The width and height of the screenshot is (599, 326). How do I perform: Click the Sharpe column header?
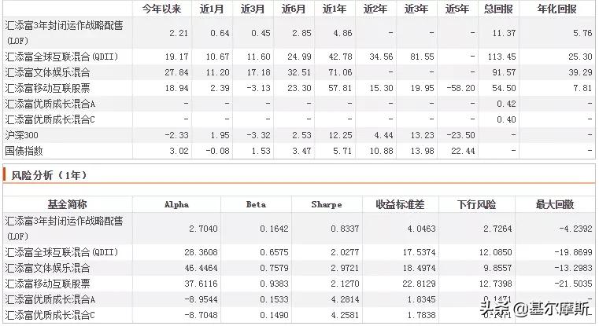point(327,205)
